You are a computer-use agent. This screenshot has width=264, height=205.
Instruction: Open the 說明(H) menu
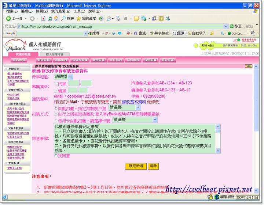coord(94,11)
